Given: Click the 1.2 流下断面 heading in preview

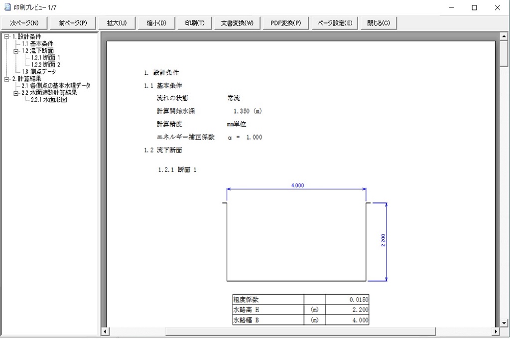Looking at the screenshot, I should coord(163,150).
